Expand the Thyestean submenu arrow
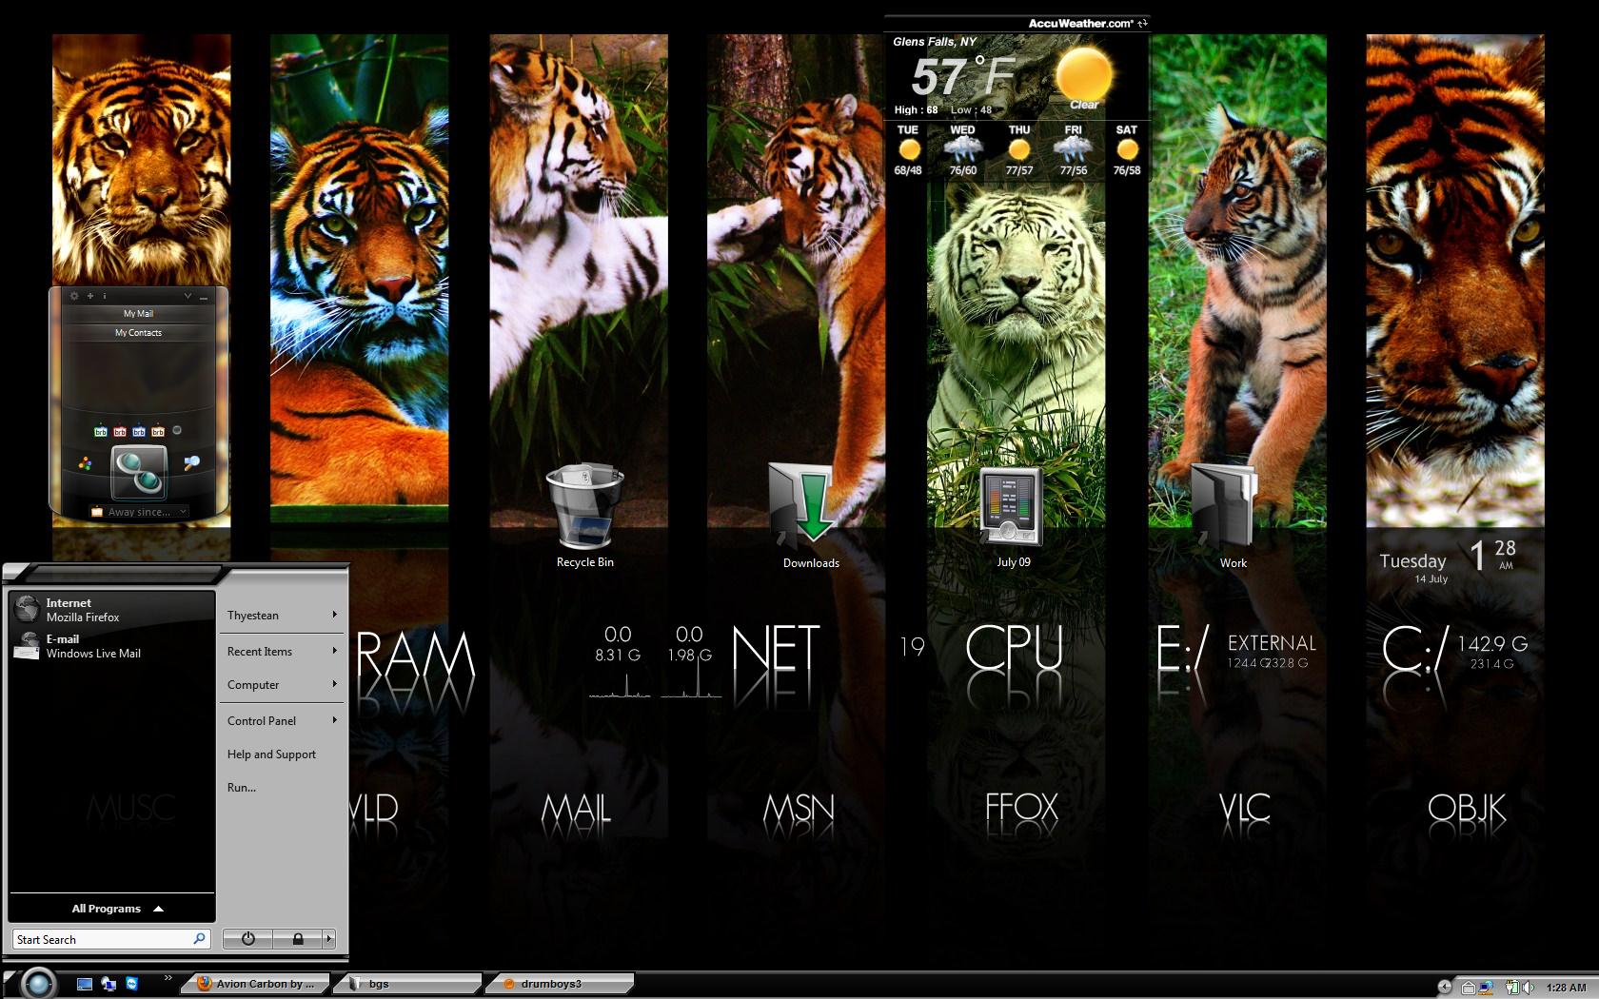The height and width of the screenshot is (999, 1599). click(x=334, y=615)
